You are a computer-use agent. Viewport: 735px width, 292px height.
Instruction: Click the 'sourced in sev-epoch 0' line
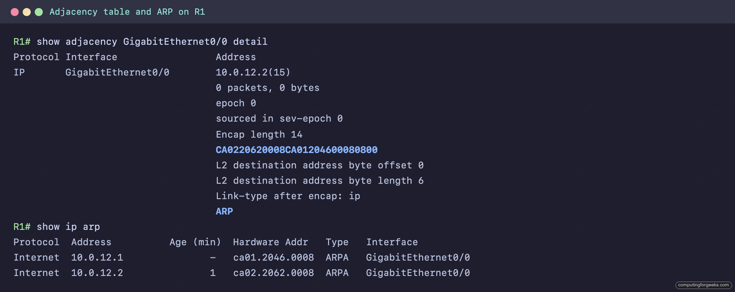[x=279, y=119]
